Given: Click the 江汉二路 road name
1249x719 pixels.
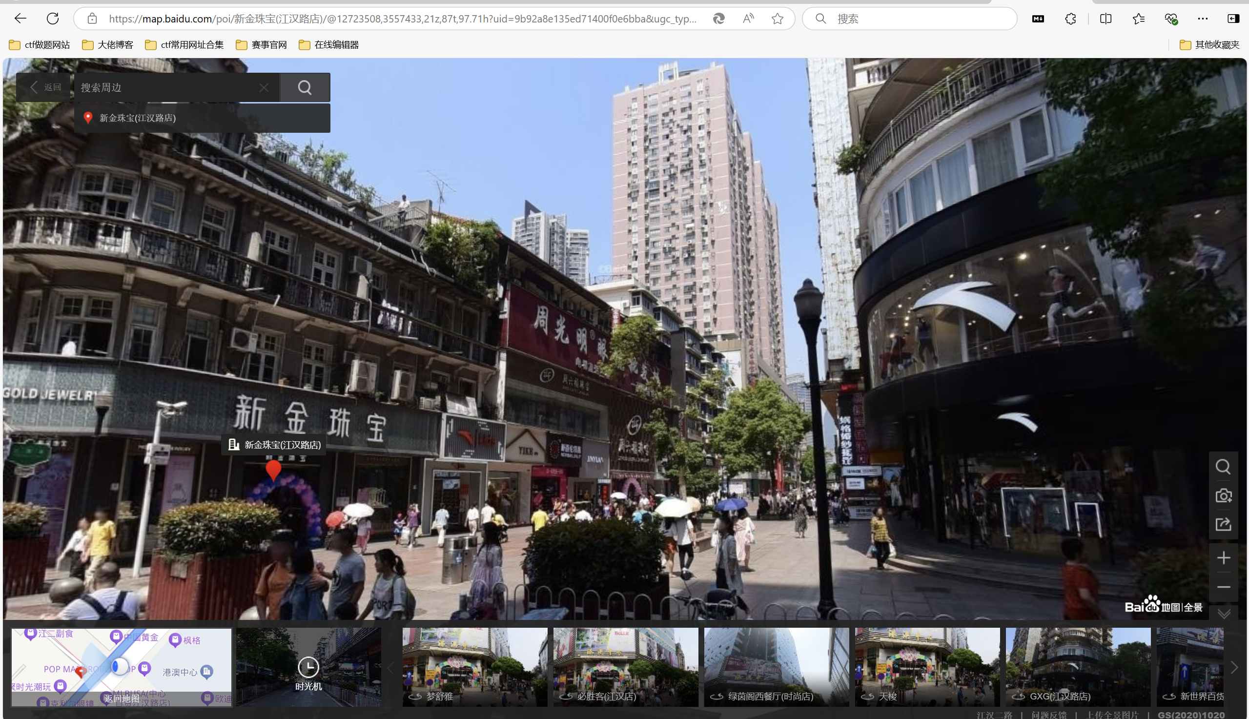Looking at the screenshot, I should click(x=994, y=715).
